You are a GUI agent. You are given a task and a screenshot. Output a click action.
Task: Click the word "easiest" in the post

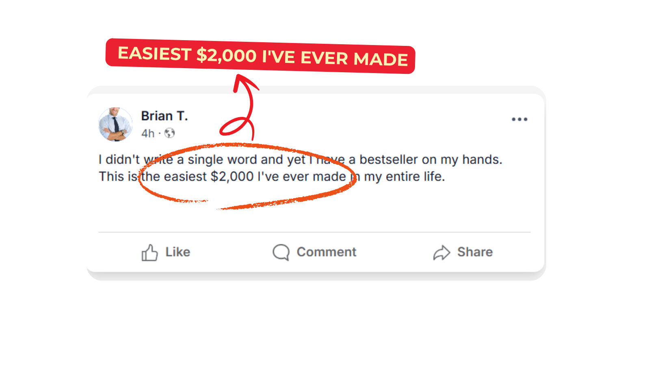click(185, 177)
